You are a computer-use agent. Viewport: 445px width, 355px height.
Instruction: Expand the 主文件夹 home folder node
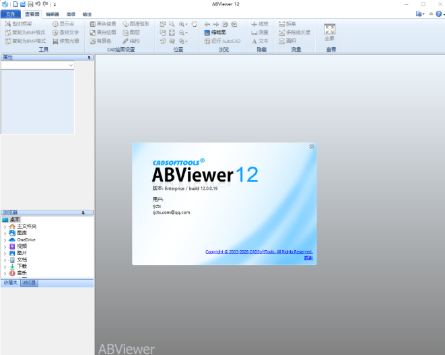[5, 227]
